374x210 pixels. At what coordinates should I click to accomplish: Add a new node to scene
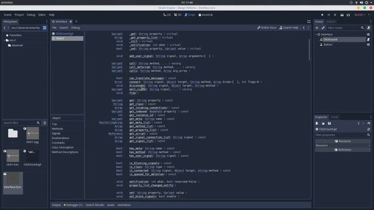pos(317,28)
